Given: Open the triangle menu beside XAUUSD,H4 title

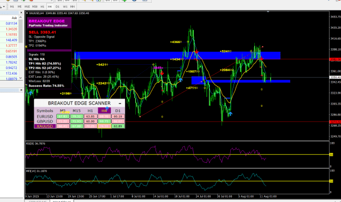Looking at the screenshot, I should (x=27, y=13).
